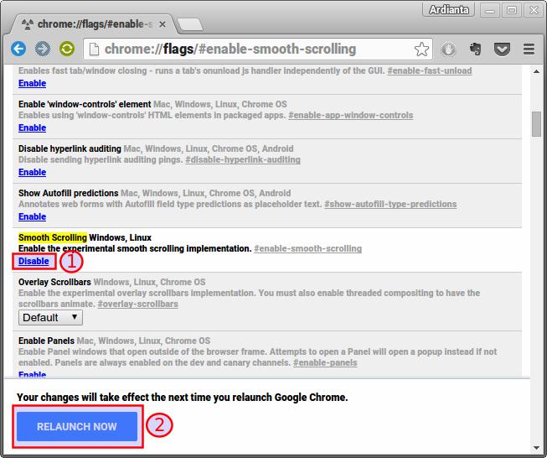This screenshot has height=458, width=547.
Task: Click the scrollbar up arrow
Action: 536,71
